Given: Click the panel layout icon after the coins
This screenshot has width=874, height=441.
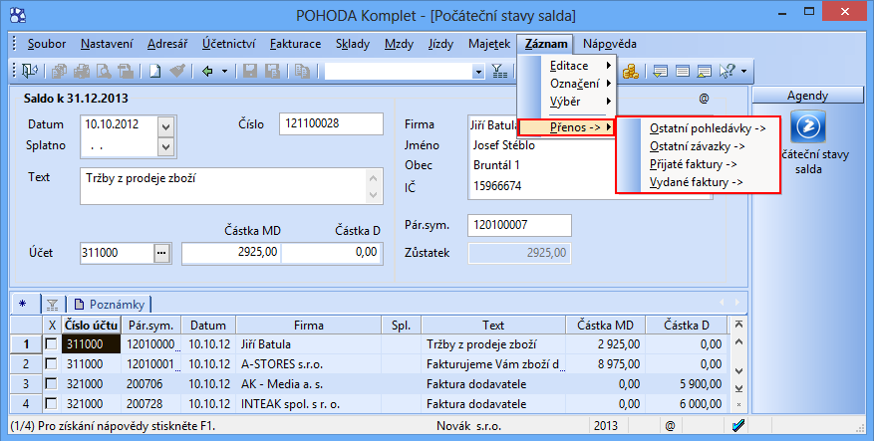Looking at the screenshot, I should pos(661,72).
